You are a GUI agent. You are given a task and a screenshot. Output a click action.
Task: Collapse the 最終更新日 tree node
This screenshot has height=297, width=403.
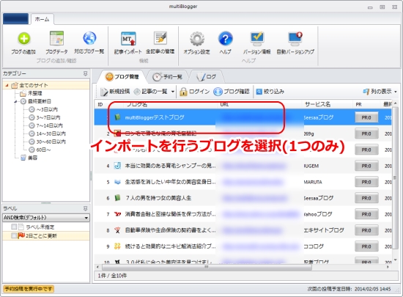click(x=15, y=101)
